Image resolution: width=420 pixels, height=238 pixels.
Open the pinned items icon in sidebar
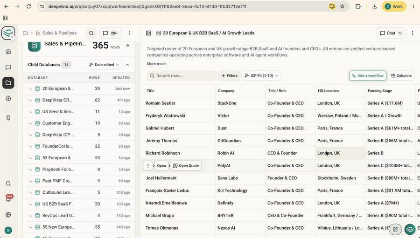pyautogui.click(x=8, y=118)
